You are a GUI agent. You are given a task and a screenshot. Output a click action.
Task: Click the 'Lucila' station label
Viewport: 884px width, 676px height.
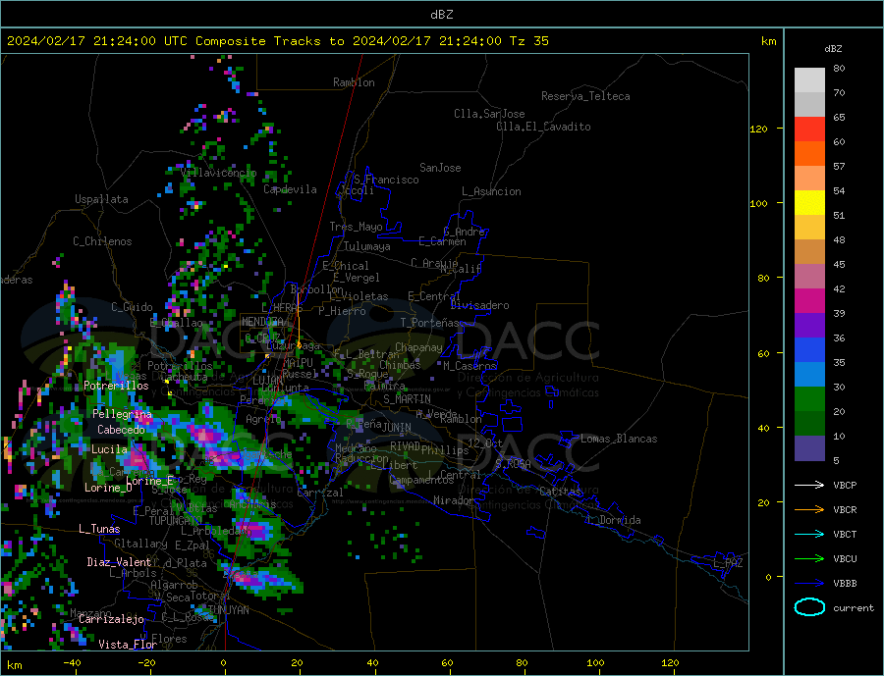click(109, 449)
